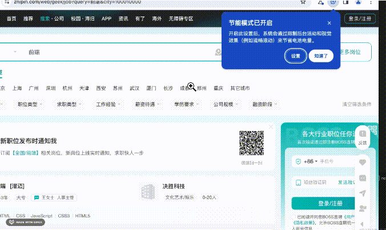Select city 广州
Screen dimensions: 386x230
tap(34, 88)
